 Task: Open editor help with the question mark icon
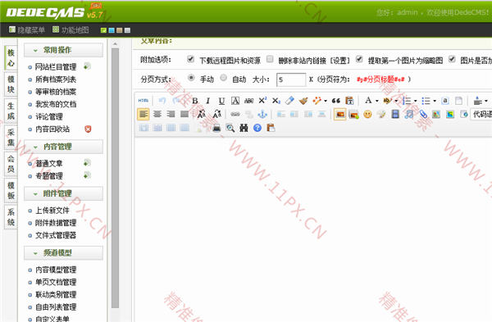(x=257, y=128)
